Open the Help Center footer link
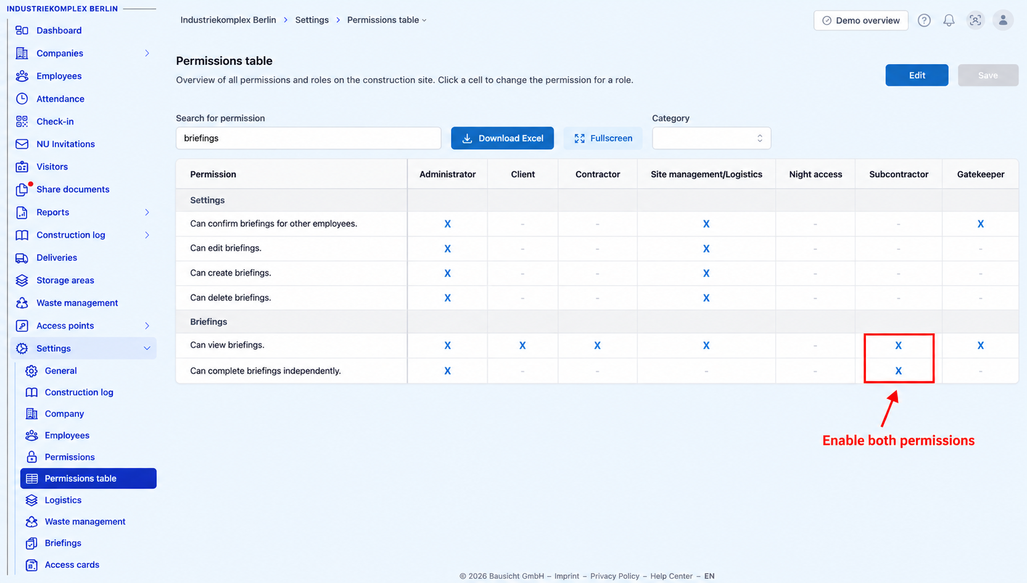 tap(671, 576)
